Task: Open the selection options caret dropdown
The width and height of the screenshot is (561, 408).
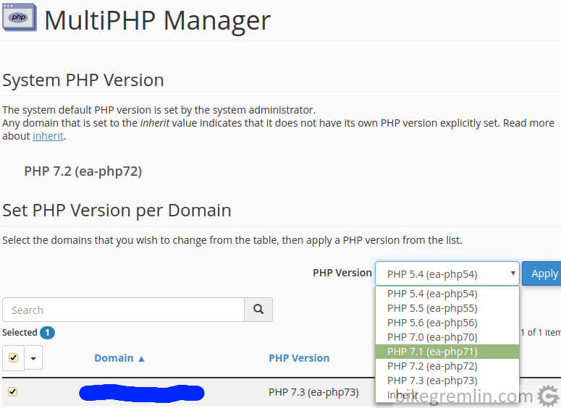Action: [x=33, y=357]
